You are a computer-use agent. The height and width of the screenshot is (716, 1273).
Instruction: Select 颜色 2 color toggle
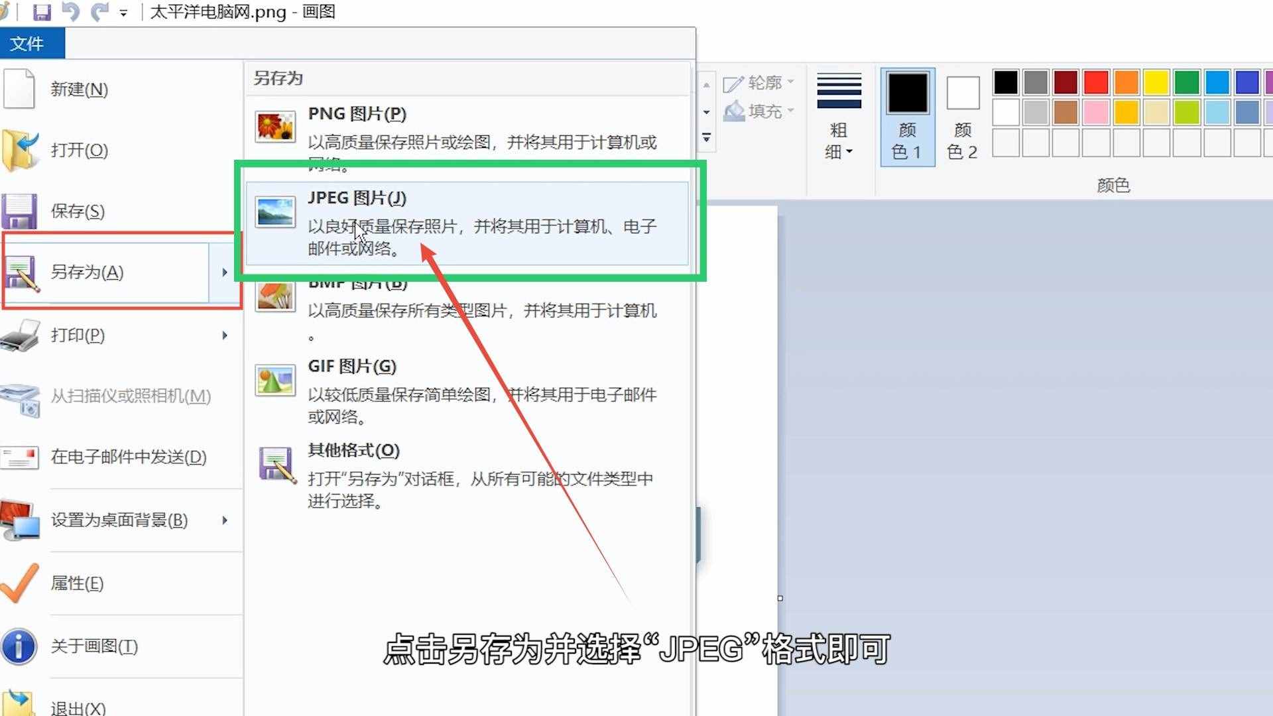[962, 117]
